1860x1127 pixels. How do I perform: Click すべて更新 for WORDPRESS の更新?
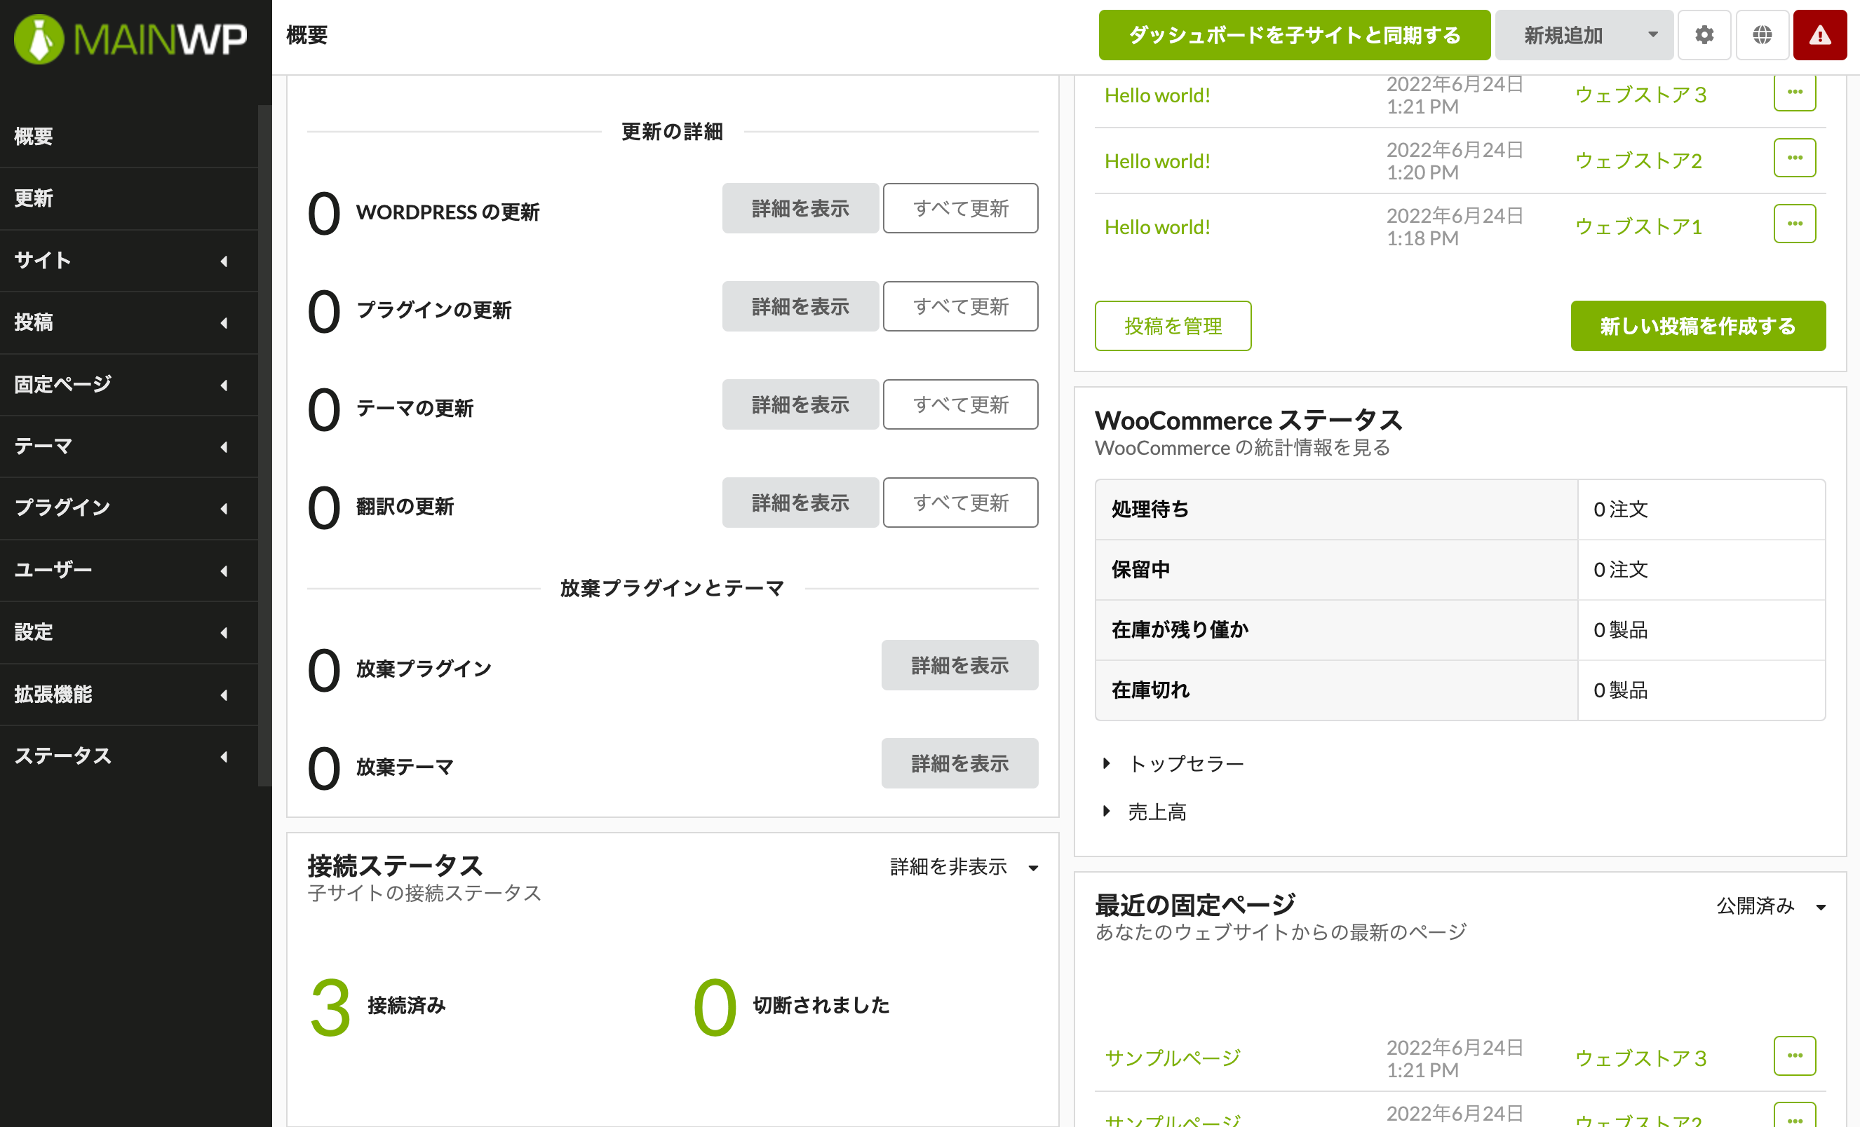pyautogui.click(x=960, y=208)
